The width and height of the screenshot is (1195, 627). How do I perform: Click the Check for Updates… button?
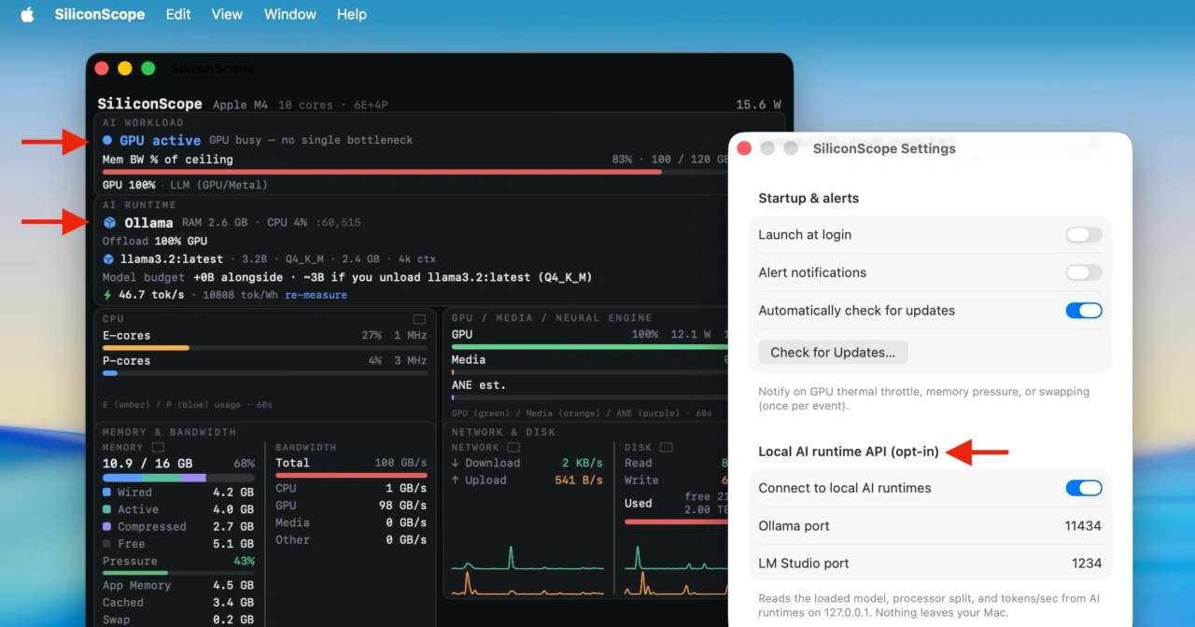[833, 353]
